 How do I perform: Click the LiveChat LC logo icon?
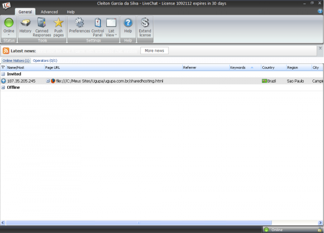(x=7, y=5)
